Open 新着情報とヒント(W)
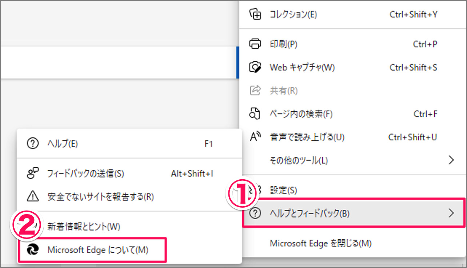467x268 pixels. pyautogui.click(x=129, y=227)
